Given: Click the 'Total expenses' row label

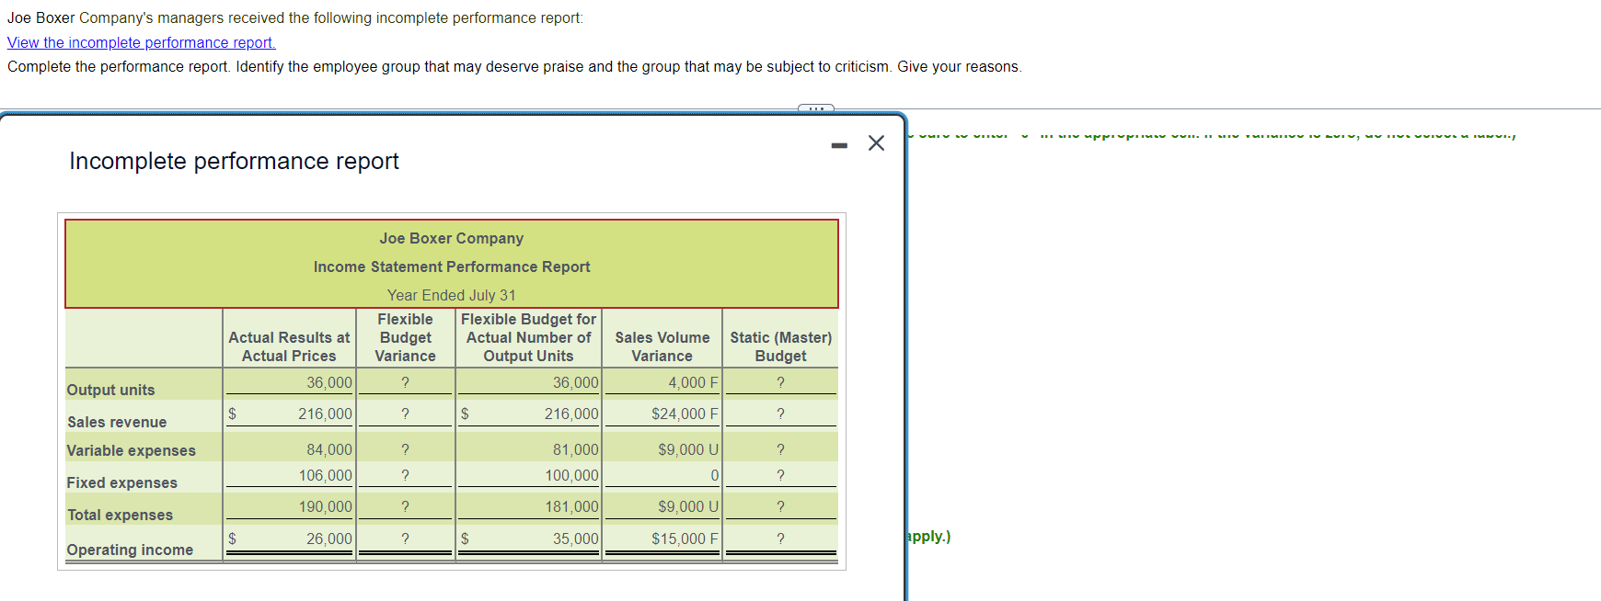Looking at the screenshot, I should [120, 515].
